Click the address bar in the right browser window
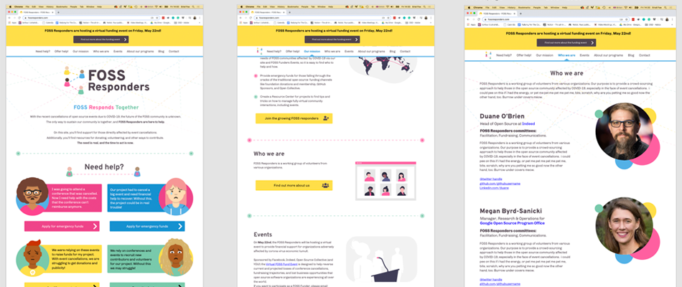Screen dimensions: 682x287 (554, 19)
